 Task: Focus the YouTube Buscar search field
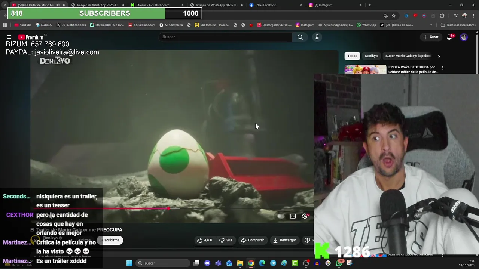(226, 37)
